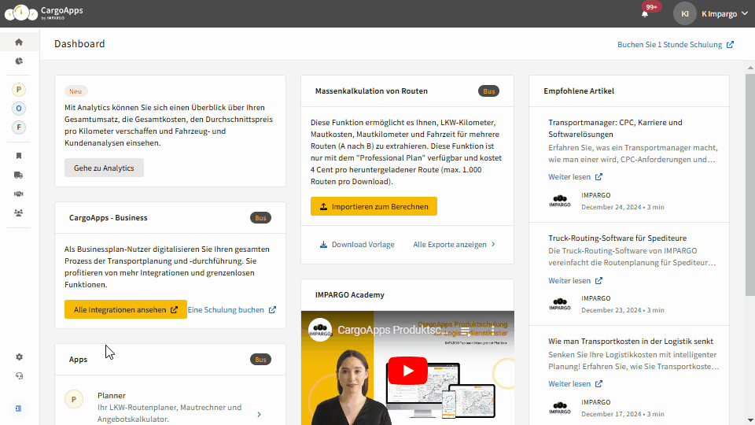Click the IMPARGO channel icon on the video

320,330
